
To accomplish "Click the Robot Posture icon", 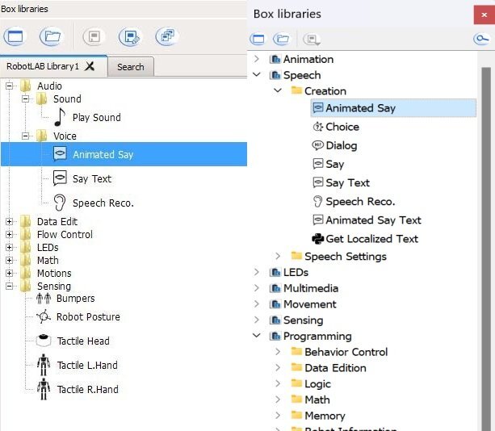I will point(44,317).
